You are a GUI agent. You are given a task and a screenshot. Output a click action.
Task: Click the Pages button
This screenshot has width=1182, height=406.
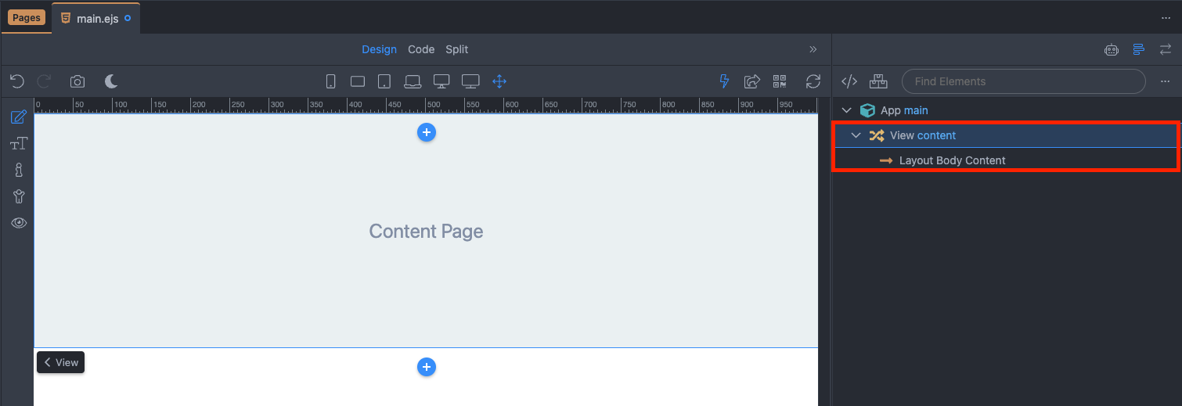(x=27, y=17)
